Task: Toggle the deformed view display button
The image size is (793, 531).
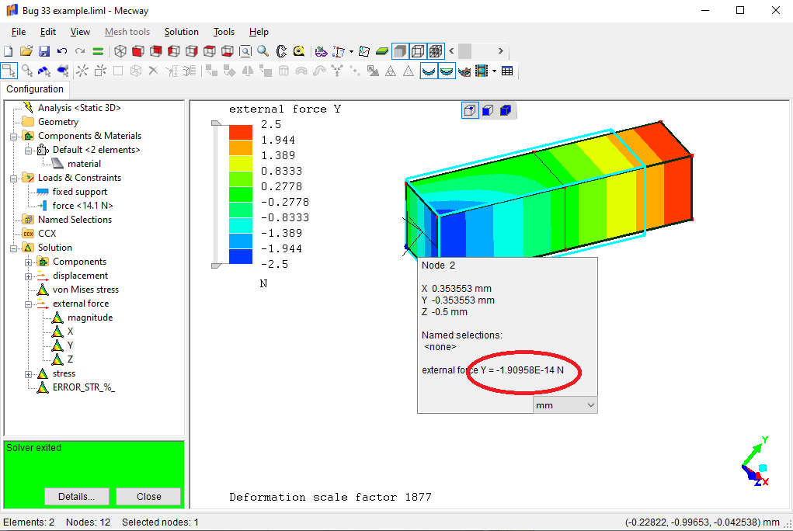Action: coord(429,71)
